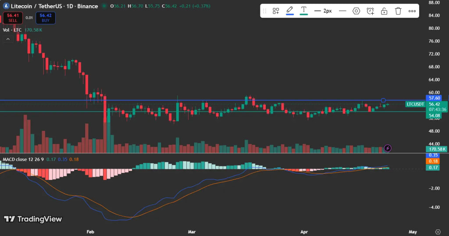Click the 88.00 price scale label
Image resolution: width=449 pixels, height=236 pixels.
pos(434,3)
